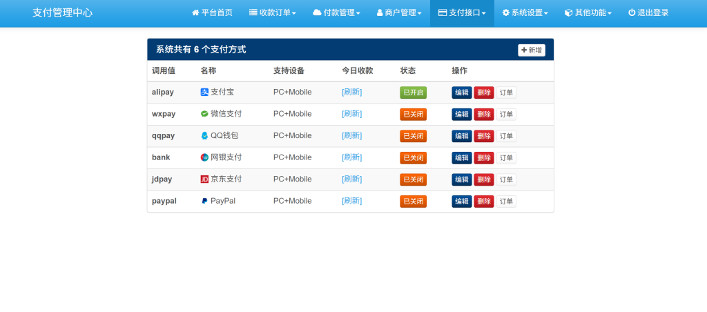Viewport: 707px width, 312px height.
Task: Toggle the wxpay 已关闭 status
Action: click(x=413, y=115)
